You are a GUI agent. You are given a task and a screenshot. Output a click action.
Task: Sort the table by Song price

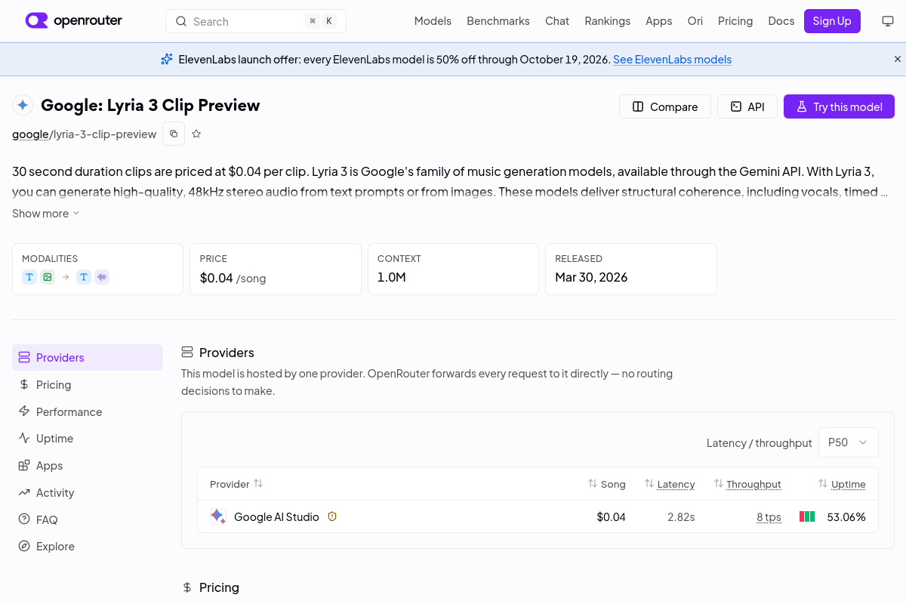607,484
